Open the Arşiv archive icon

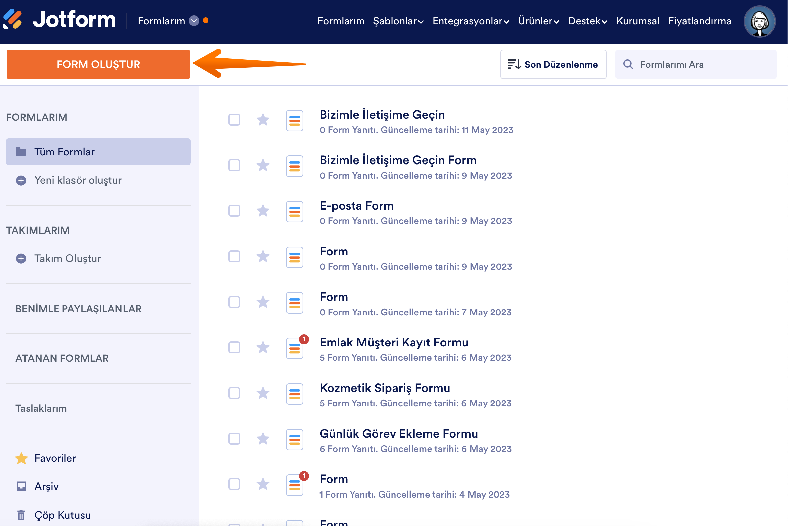(21, 486)
